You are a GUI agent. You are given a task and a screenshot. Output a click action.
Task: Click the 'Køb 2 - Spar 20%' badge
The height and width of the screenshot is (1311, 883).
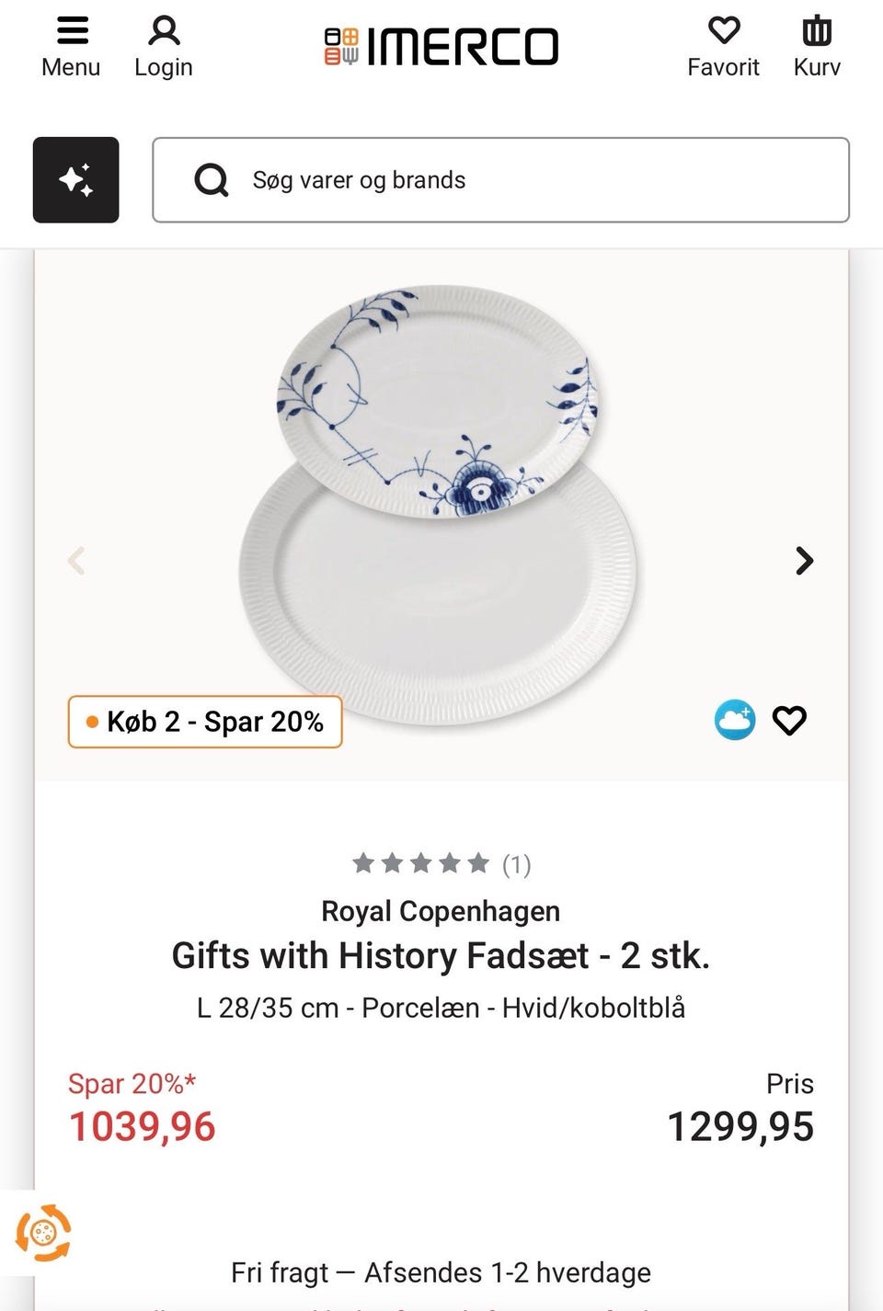click(205, 722)
